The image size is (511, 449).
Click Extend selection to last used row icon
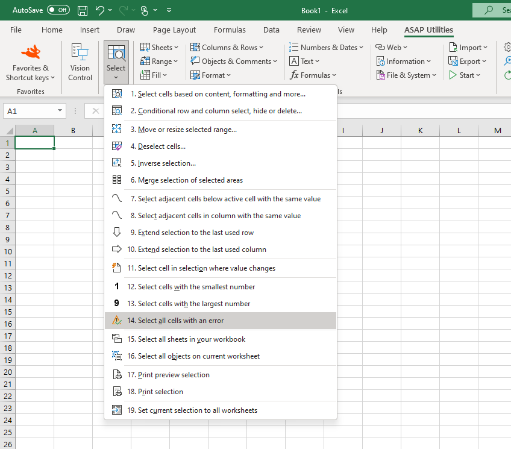point(117,232)
